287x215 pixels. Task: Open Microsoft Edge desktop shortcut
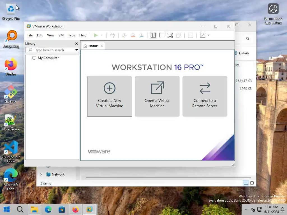(11, 179)
